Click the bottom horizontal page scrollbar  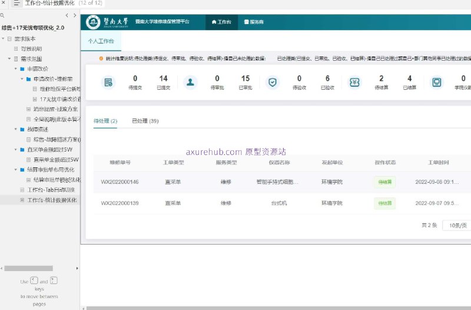(278, 308)
